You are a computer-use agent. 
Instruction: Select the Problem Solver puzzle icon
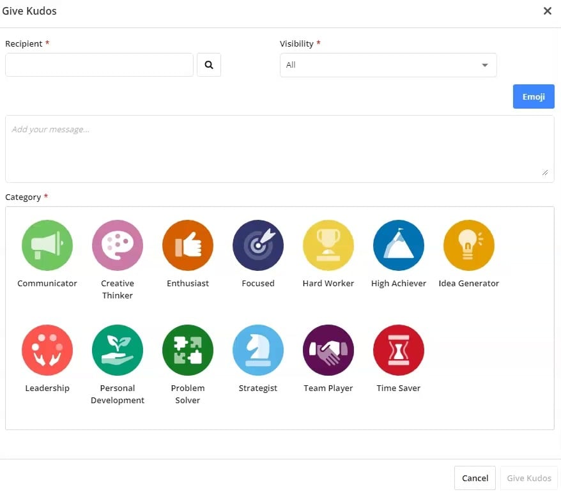pos(188,350)
